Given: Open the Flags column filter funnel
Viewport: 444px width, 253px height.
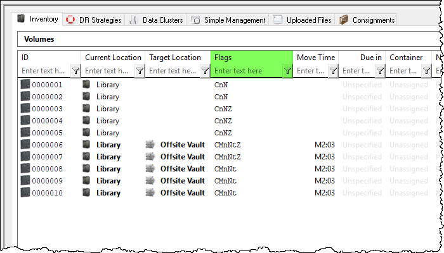Looking at the screenshot, I should pyautogui.click(x=287, y=71).
